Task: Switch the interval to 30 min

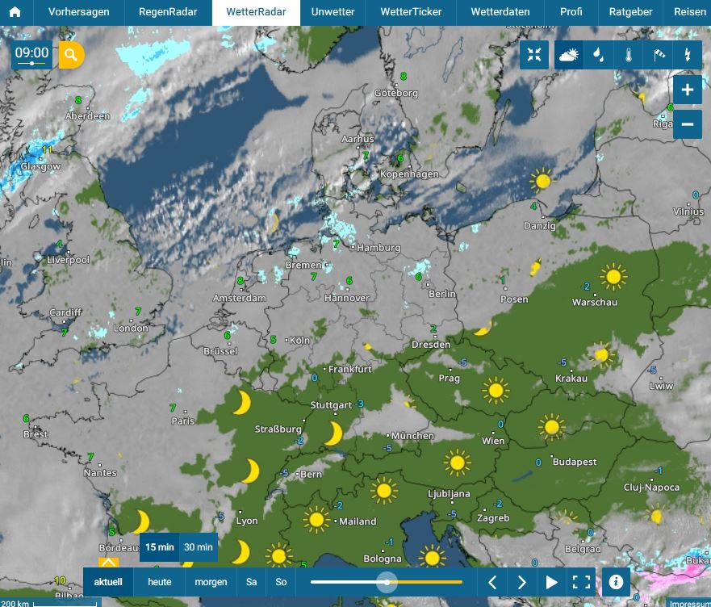Action: (199, 547)
